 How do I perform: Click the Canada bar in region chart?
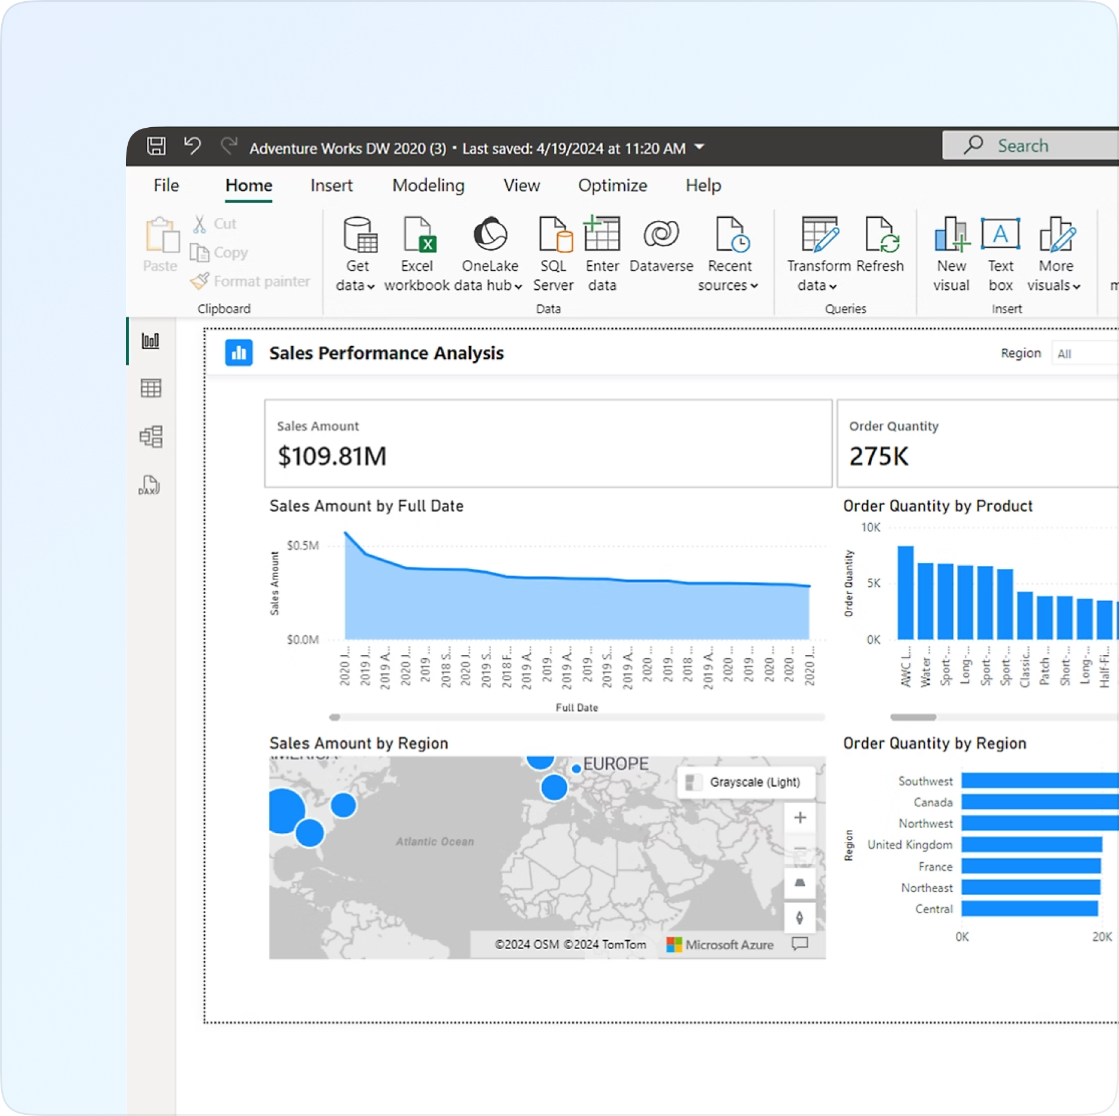pos(1040,802)
